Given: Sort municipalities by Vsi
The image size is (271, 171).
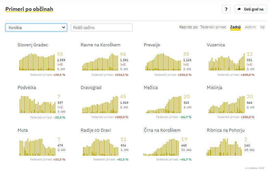Looking at the screenshot, I should click(x=262, y=27).
